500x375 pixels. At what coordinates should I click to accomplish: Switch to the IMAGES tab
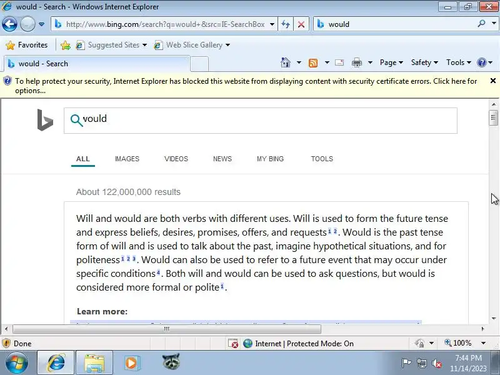(127, 159)
